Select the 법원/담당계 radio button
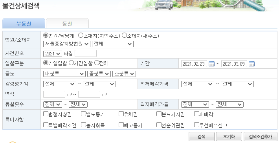 46,35
